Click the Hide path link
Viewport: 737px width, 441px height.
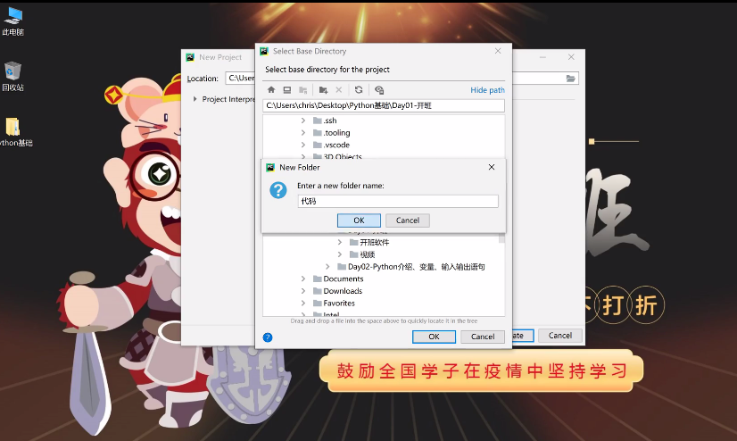click(487, 90)
